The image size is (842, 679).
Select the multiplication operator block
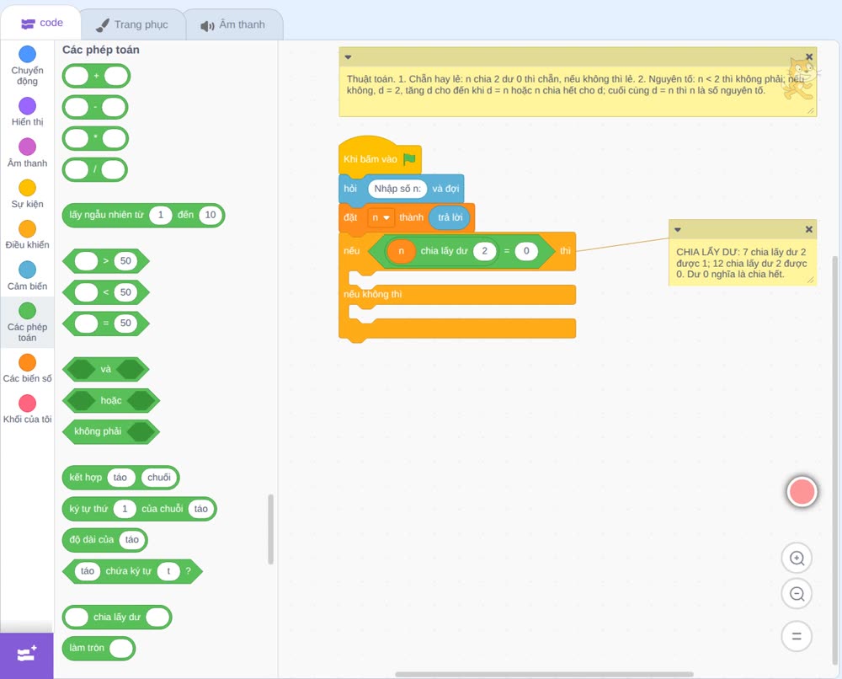[x=95, y=139]
